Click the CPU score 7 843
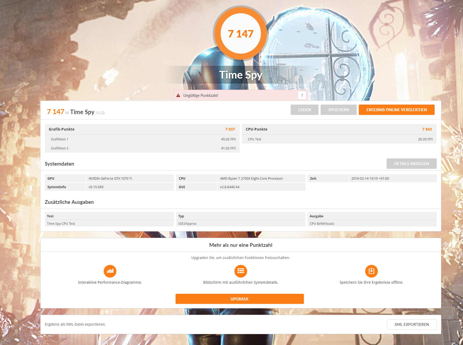 coord(427,129)
